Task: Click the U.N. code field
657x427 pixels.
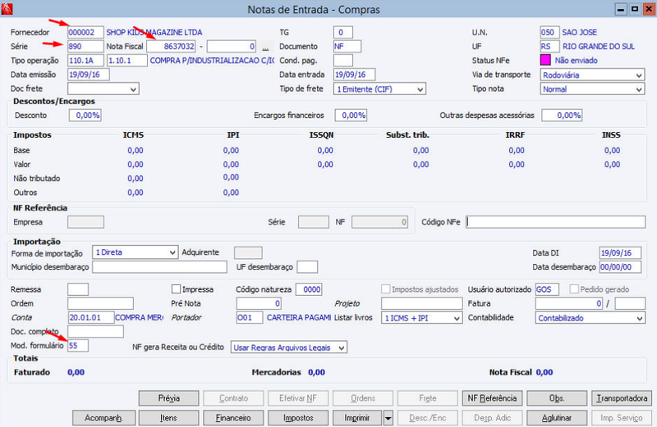Action: (x=549, y=32)
